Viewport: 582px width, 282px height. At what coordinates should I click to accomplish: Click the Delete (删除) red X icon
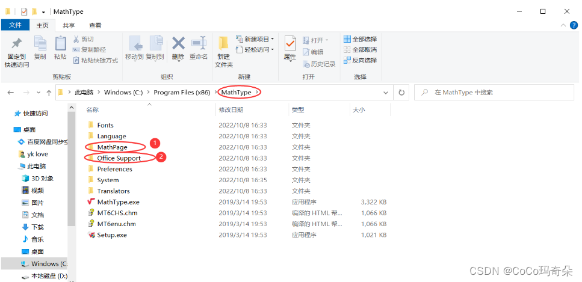pyautogui.click(x=178, y=43)
